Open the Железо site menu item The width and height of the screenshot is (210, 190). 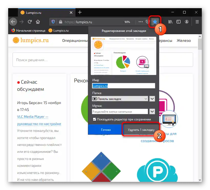184,41
